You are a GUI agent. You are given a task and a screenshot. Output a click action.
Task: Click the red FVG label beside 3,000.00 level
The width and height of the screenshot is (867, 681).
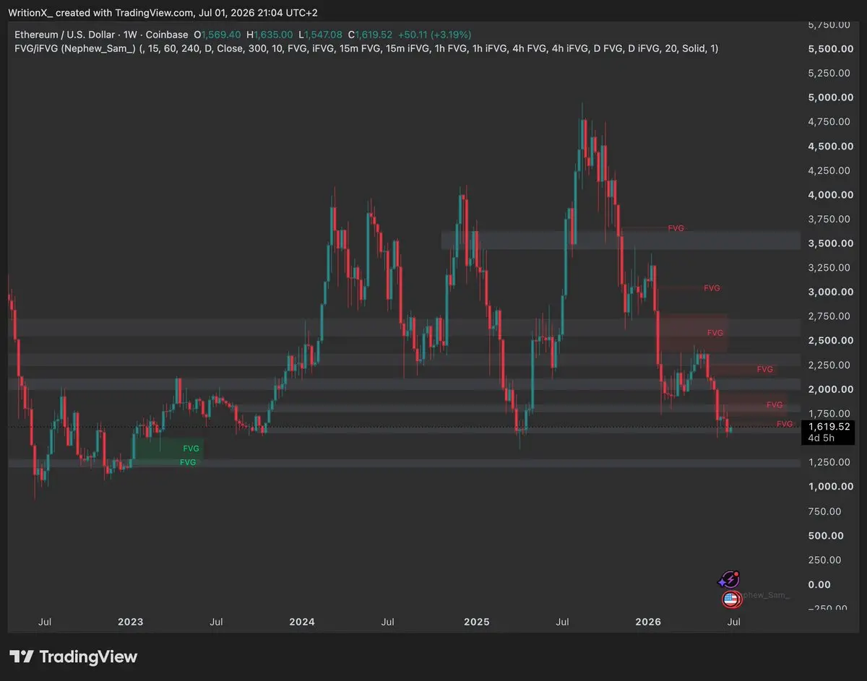pyautogui.click(x=712, y=287)
